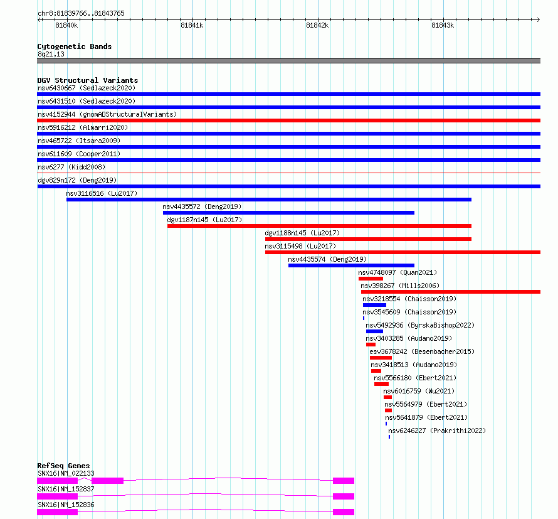Click the red bar under nsv3115498

pyautogui.click(x=403, y=252)
